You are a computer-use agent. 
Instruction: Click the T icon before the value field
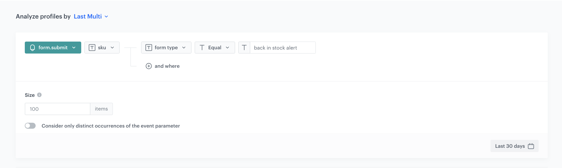(x=244, y=48)
